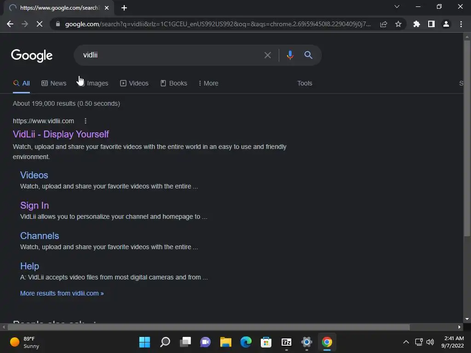Click Chrome icon in taskbar
This screenshot has height=353, width=471.
coord(327,342)
